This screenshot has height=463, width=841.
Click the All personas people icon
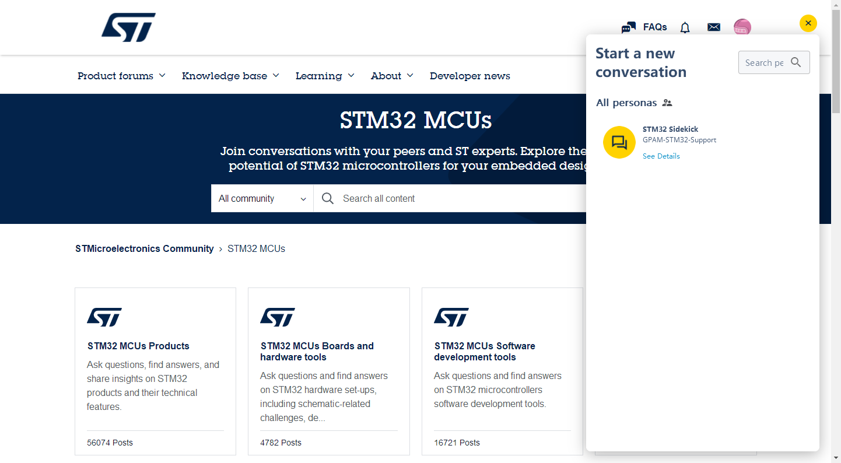tap(667, 103)
